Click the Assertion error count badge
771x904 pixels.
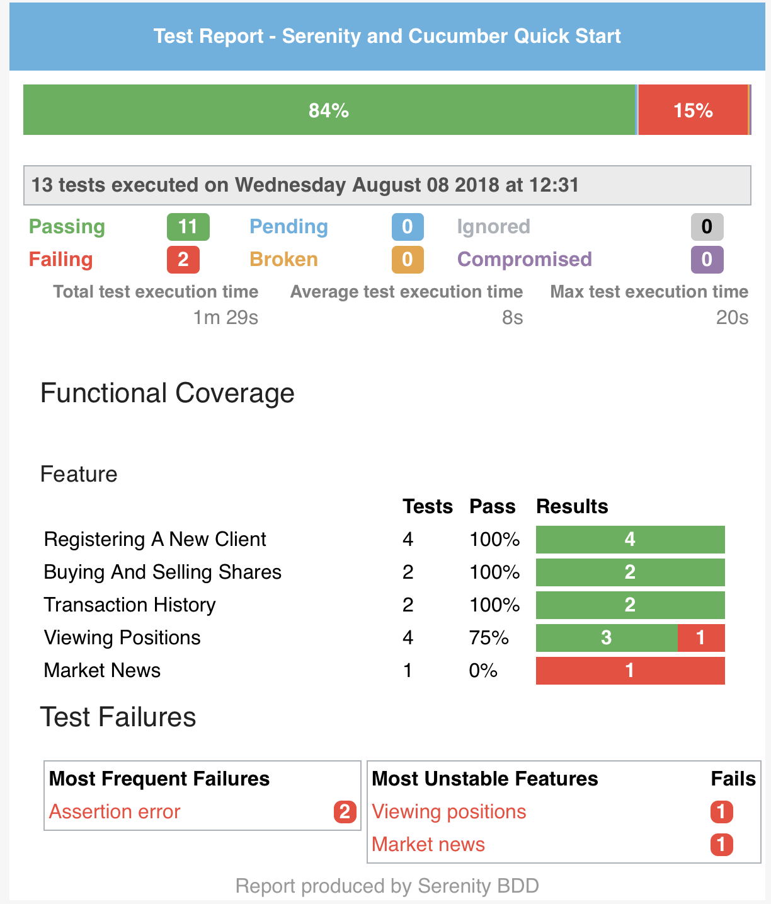coord(345,812)
